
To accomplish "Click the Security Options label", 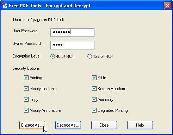I will click(26, 68).
